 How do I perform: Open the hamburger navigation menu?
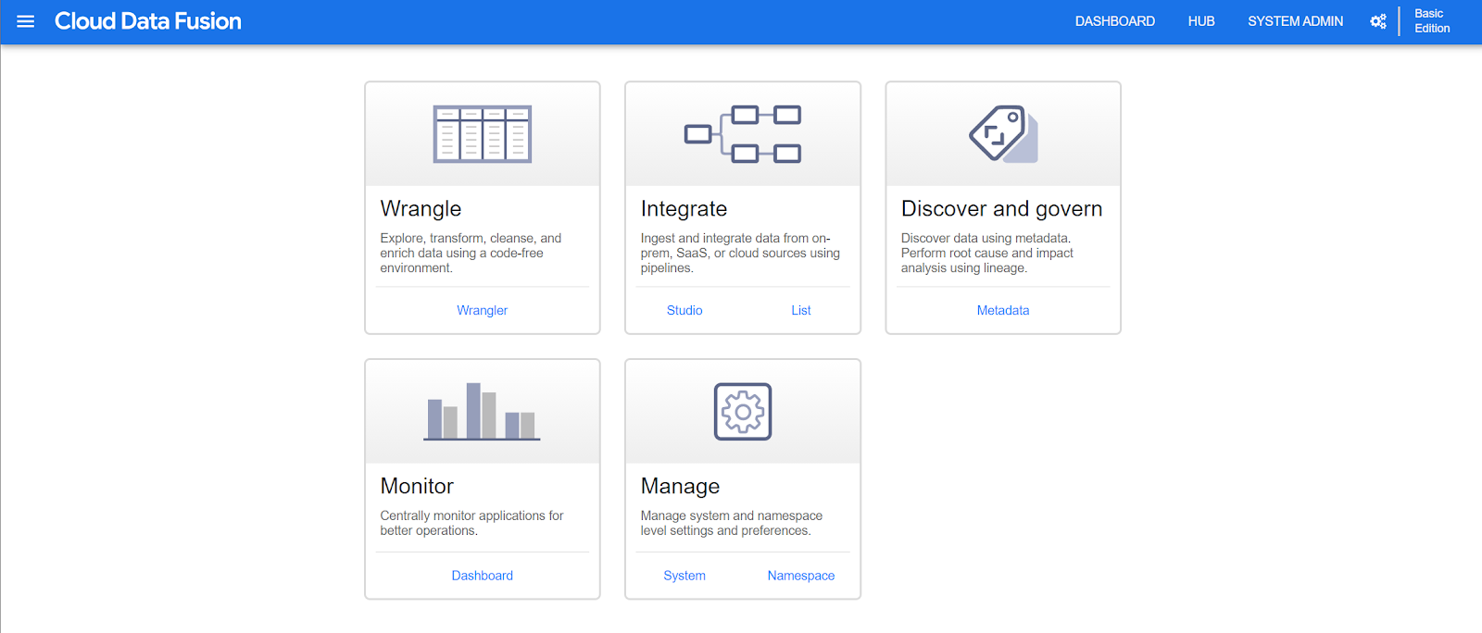click(26, 21)
